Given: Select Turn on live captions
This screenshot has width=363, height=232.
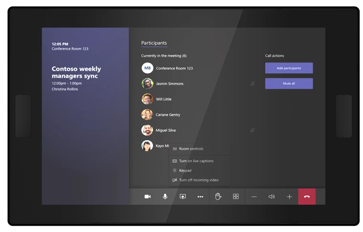Looking at the screenshot, I should tap(196, 161).
